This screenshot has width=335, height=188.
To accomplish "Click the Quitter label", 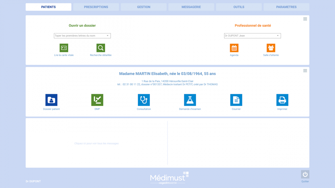I will 305,182.
